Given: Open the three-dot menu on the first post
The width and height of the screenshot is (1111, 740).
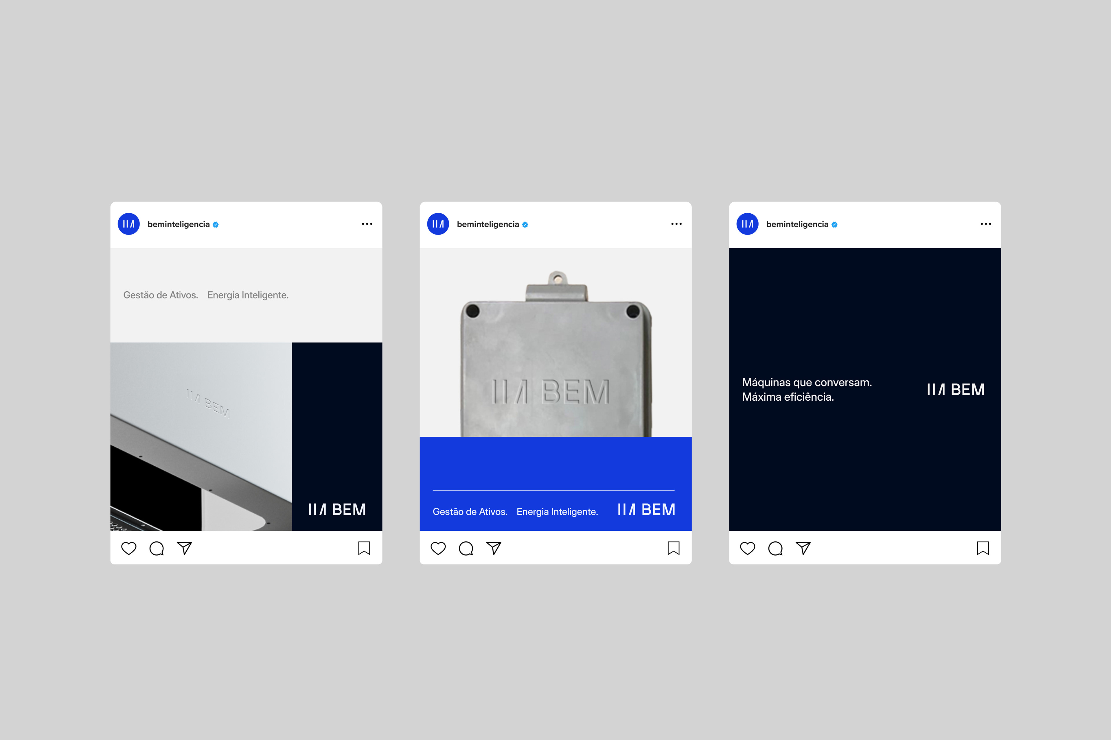Looking at the screenshot, I should click(367, 224).
